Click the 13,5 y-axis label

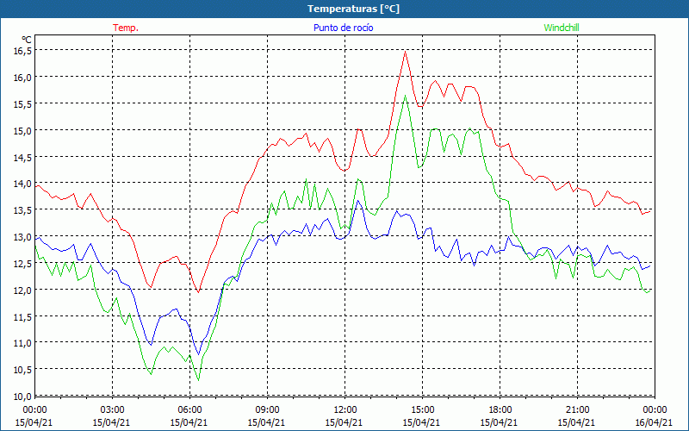pyautogui.click(x=23, y=209)
